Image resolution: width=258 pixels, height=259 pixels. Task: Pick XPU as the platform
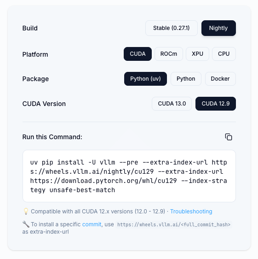[197, 54]
